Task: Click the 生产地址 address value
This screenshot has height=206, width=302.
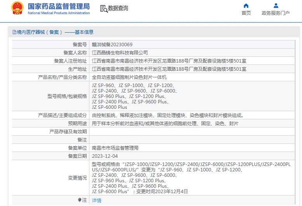Action: (169, 69)
